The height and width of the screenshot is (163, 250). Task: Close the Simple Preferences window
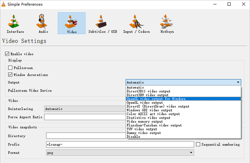click(243, 4)
